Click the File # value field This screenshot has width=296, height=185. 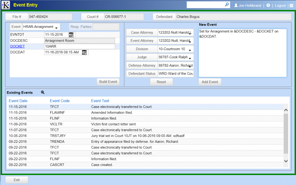[50, 16]
